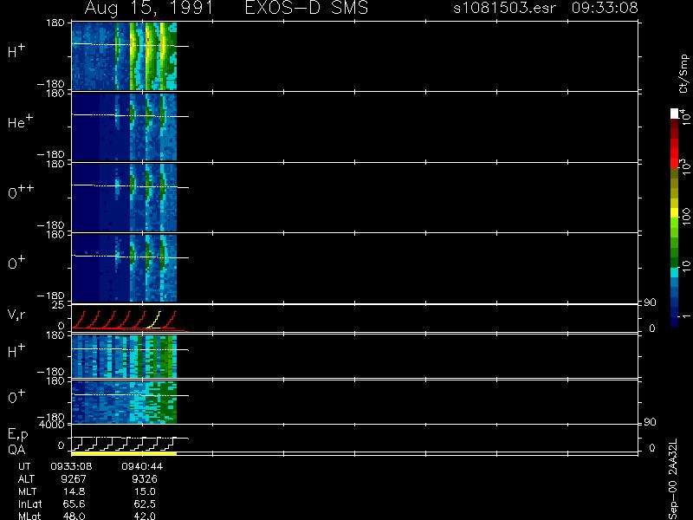The image size is (693, 520).
Task: Click the "Sep-00 2AA32L" version stamp
Action: 673,479
